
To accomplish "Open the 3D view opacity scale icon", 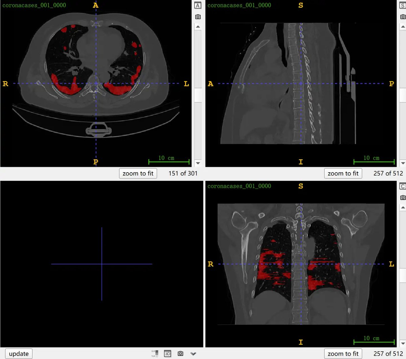I will 155,354.
